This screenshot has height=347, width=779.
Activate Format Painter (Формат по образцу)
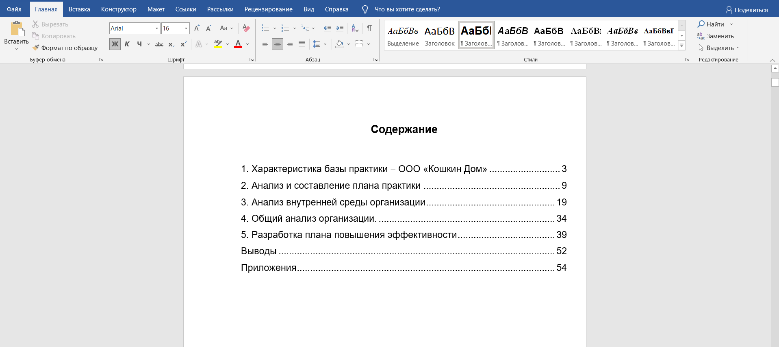pos(65,48)
